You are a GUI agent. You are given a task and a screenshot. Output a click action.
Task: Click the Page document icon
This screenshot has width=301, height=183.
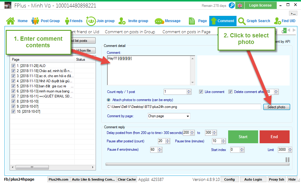pos(192,21)
